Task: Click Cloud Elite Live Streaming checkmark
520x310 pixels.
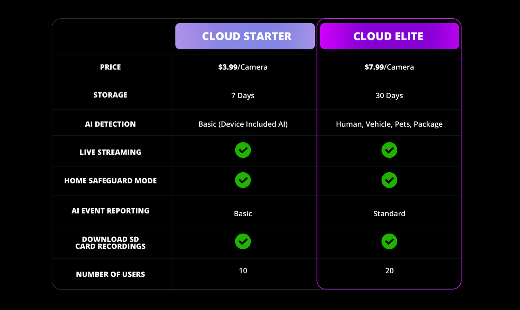Action: click(x=389, y=150)
